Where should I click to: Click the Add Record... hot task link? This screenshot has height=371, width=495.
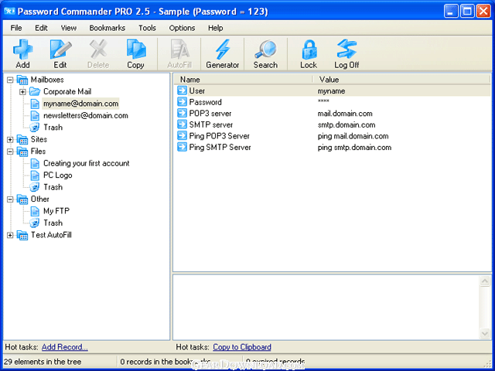click(65, 347)
